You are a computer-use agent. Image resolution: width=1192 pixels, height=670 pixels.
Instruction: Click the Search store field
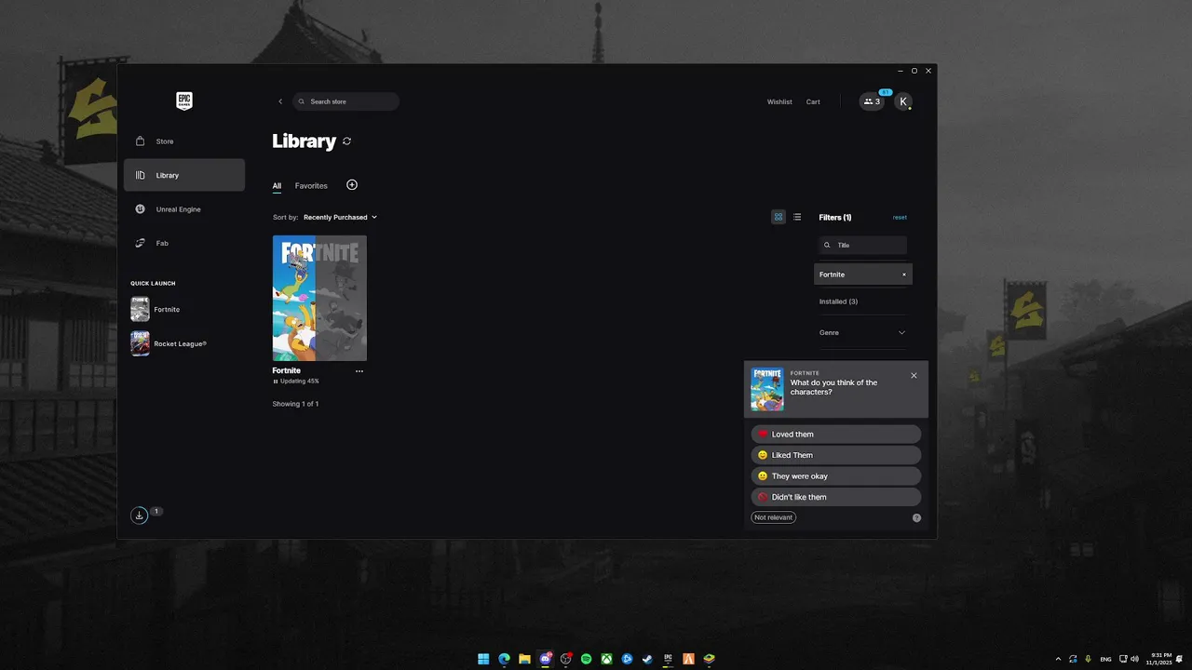pos(346,101)
